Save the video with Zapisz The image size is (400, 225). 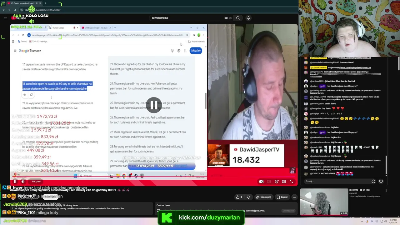coord(282,197)
